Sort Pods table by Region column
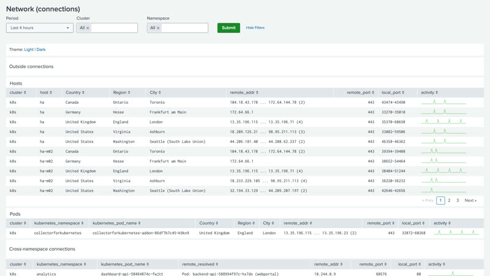Image resolution: width=490 pixels, height=276 pixels. click(246, 223)
